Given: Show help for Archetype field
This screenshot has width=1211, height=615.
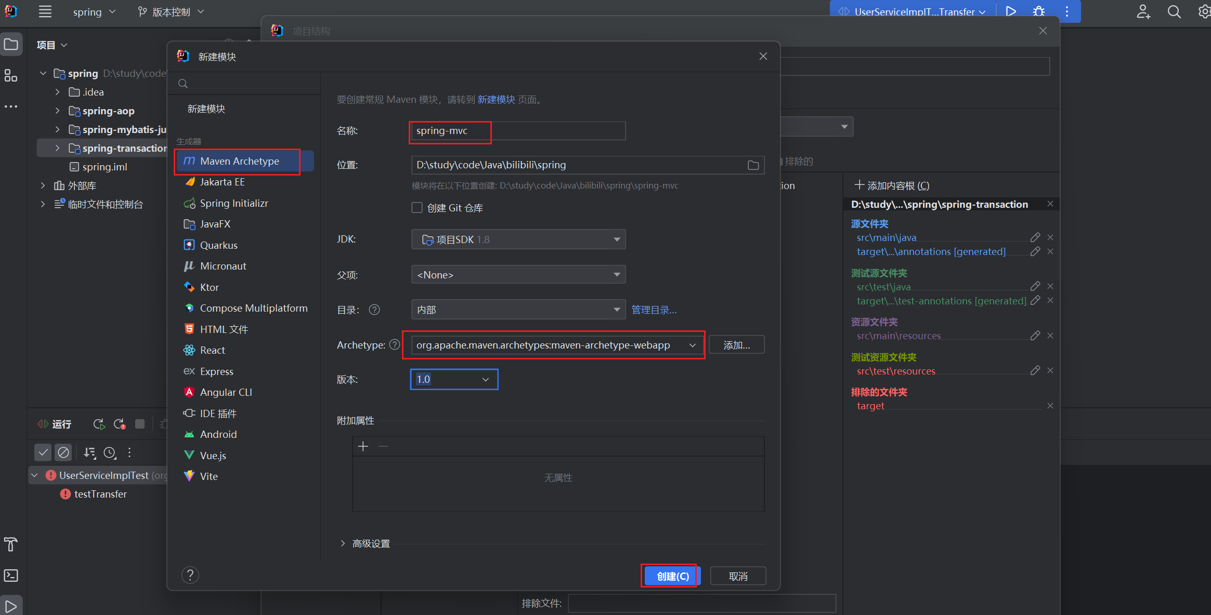Looking at the screenshot, I should (x=395, y=345).
